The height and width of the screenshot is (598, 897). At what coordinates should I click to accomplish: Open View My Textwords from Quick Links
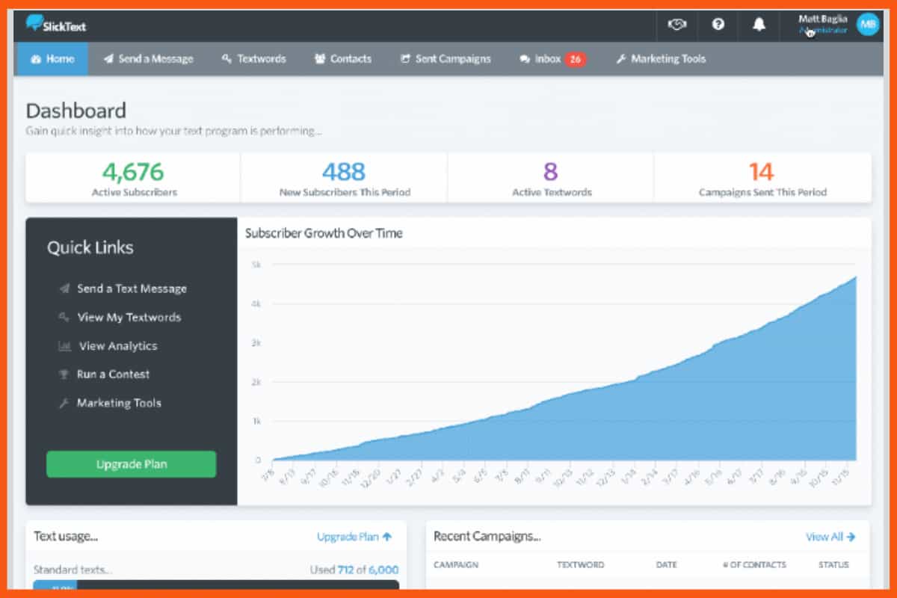pos(129,317)
